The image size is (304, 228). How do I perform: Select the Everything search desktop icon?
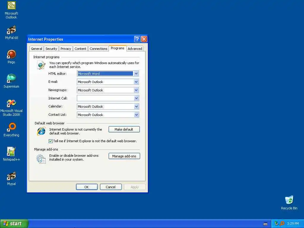tap(11, 130)
